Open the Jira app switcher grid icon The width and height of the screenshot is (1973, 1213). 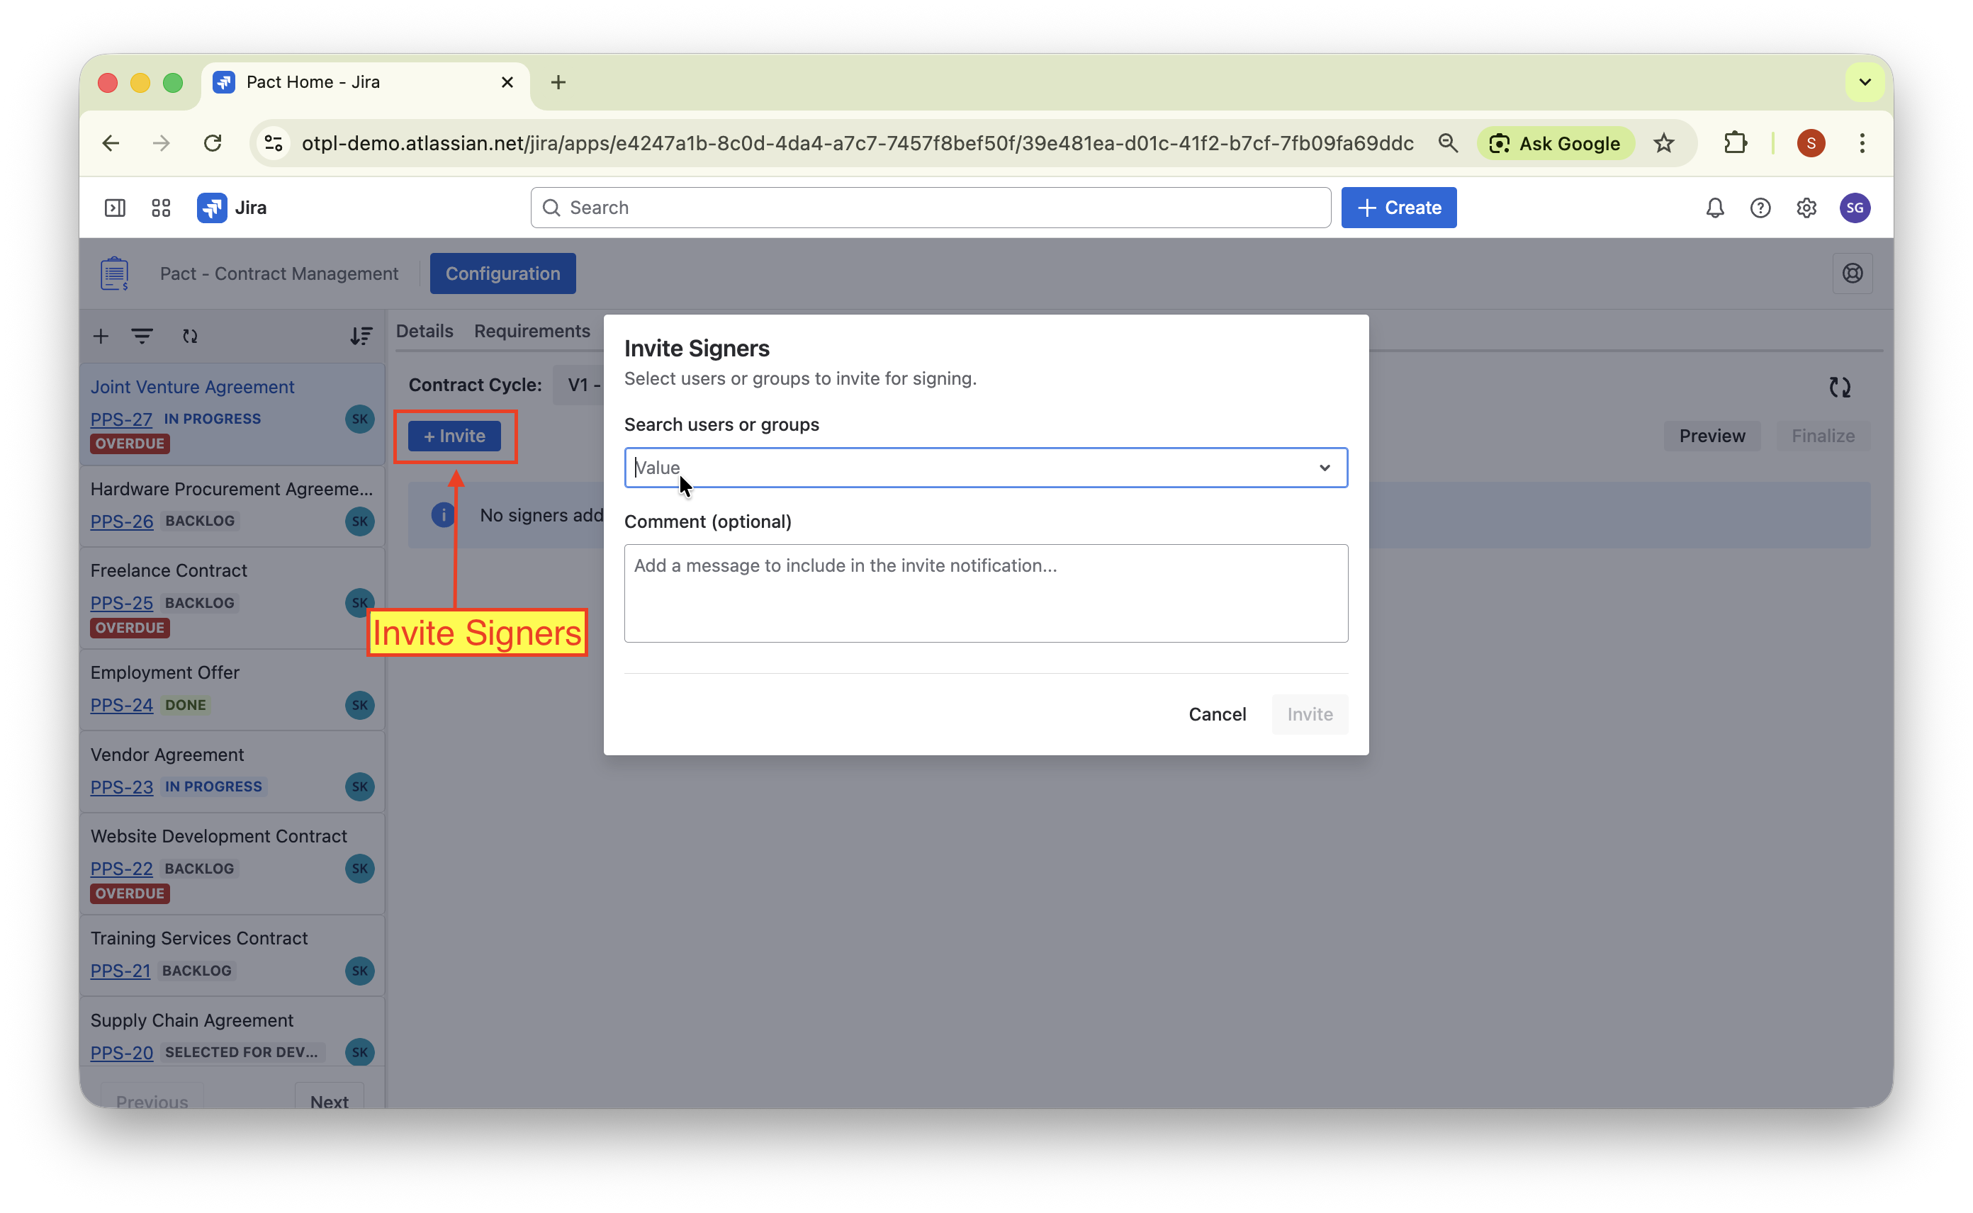click(x=160, y=208)
